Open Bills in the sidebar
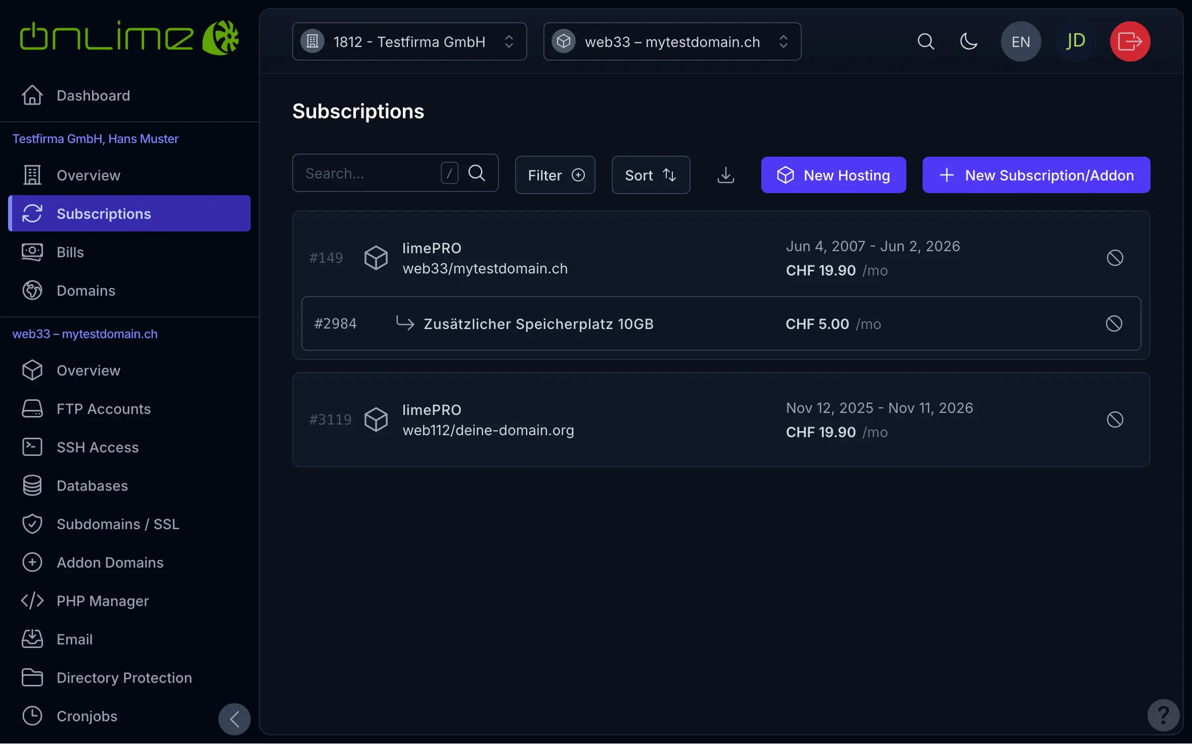This screenshot has width=1192, height=744. 70,252
